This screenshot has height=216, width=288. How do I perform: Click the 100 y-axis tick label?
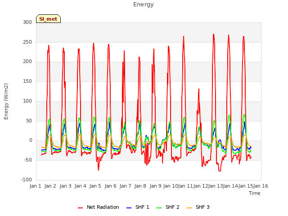coord(27,101)
